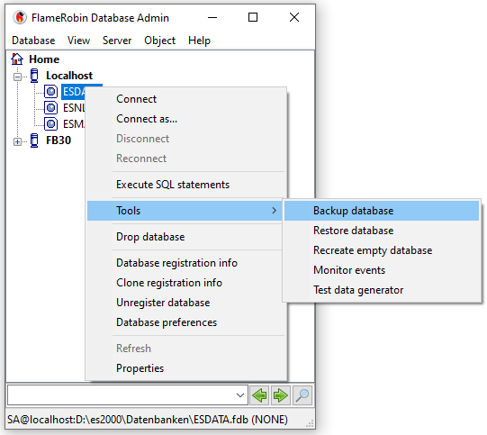
Task: Select the FB30 server label
Action: click(59, 140)
